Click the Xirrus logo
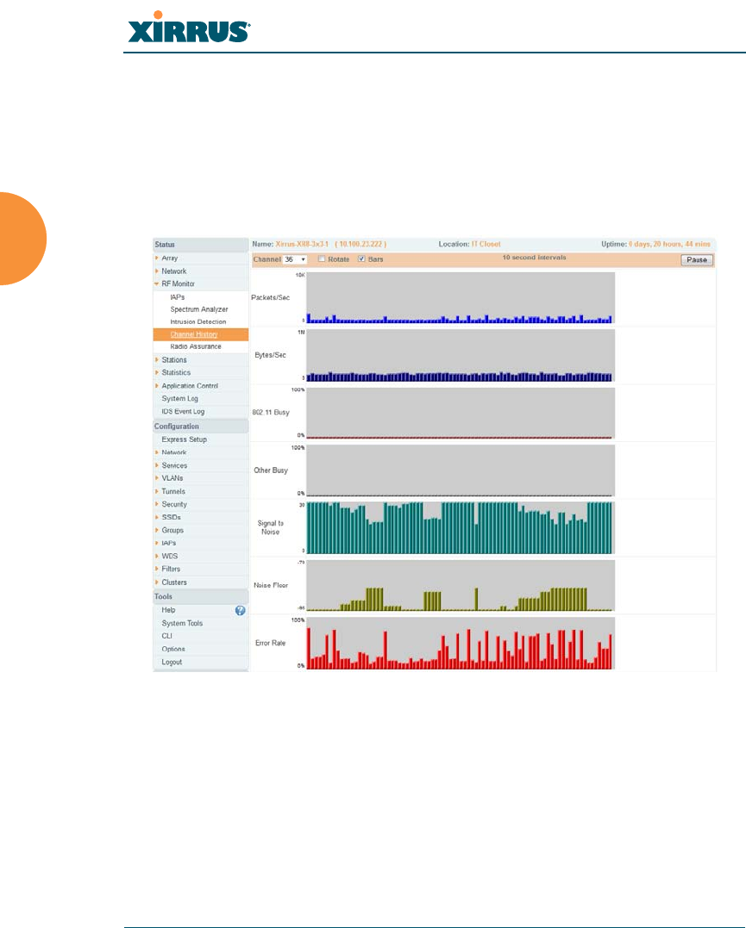The height and width of the screenshot is (928, 746). [x=189, y=28]
